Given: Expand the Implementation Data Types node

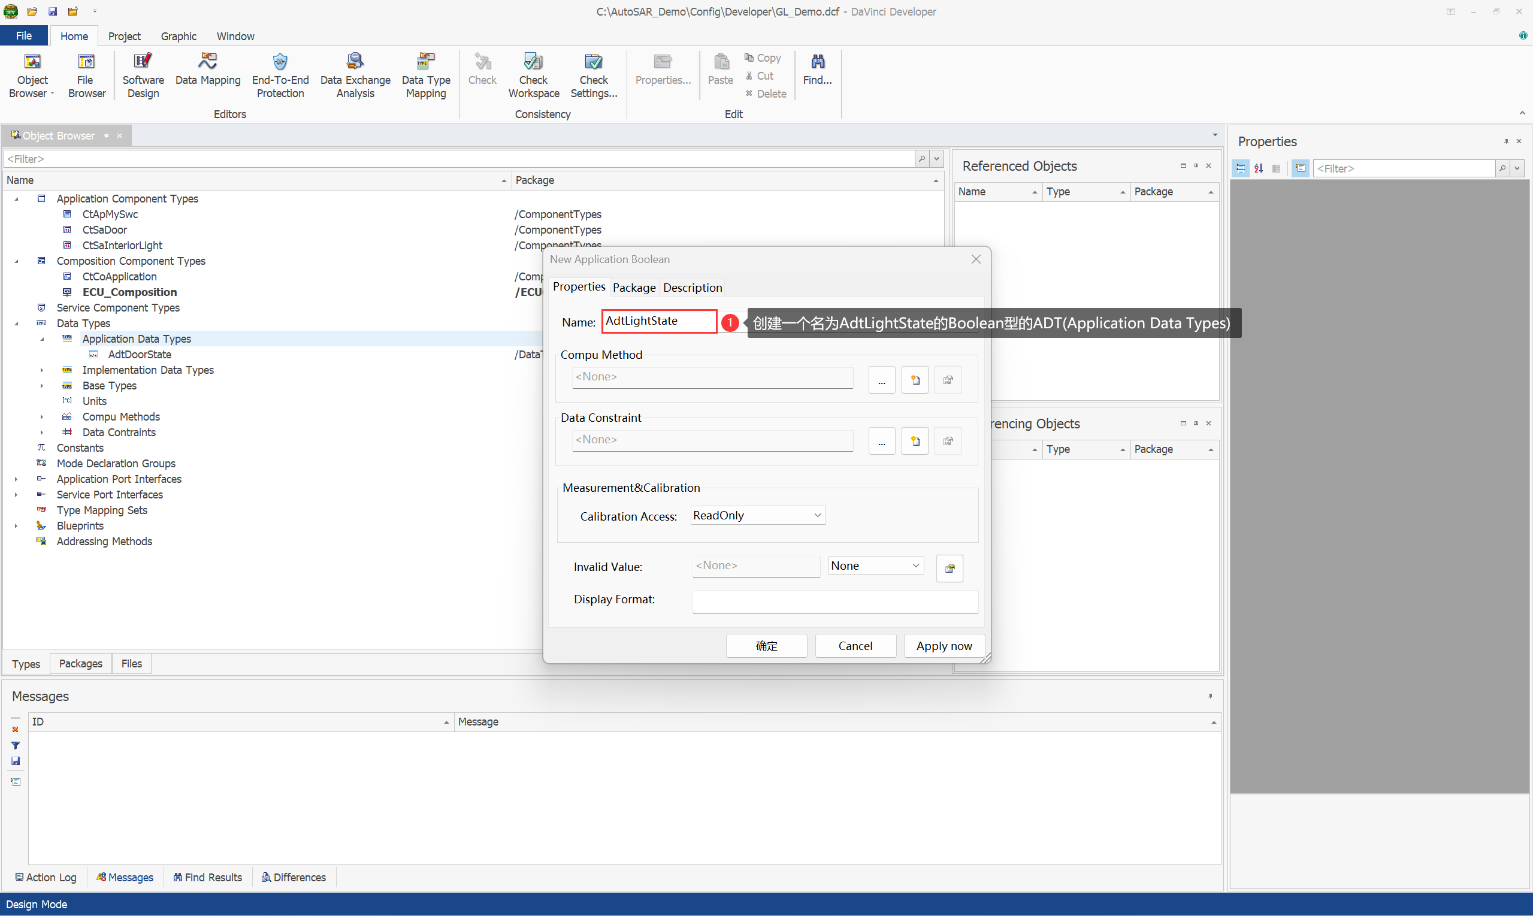Looking at the screenshot, I should point(41,370).
